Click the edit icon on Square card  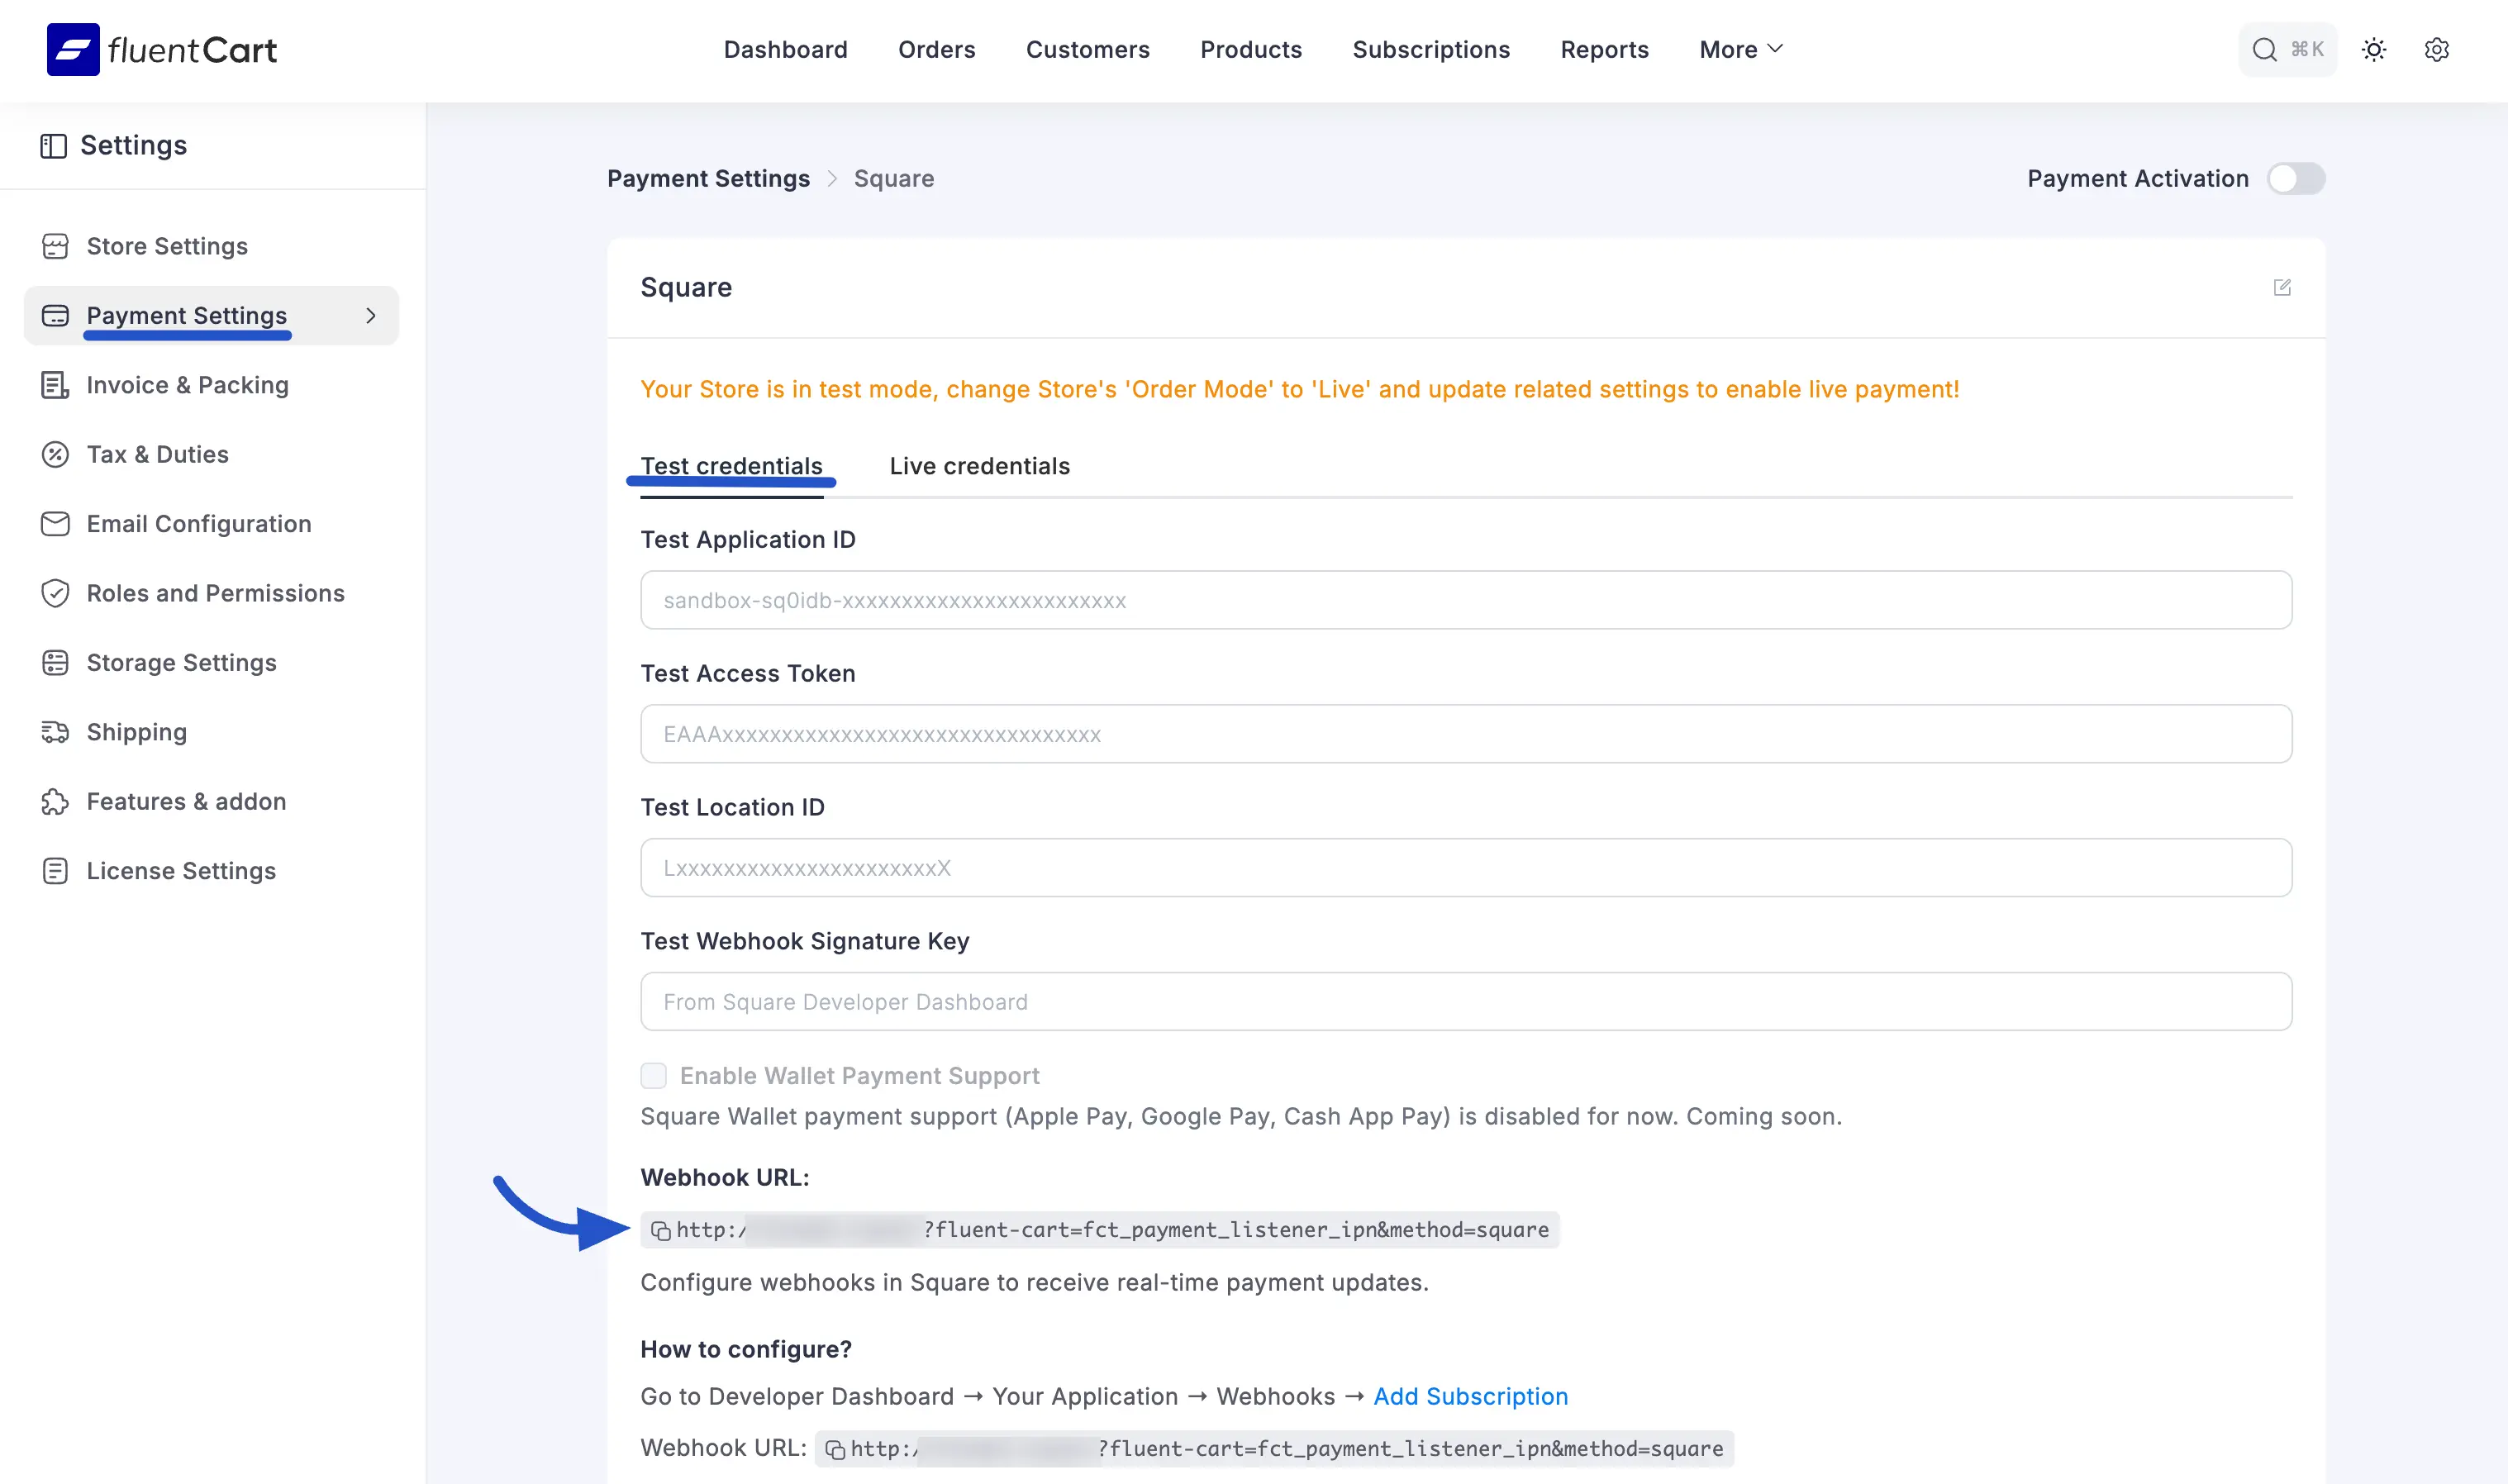(x=2282, y=287)
